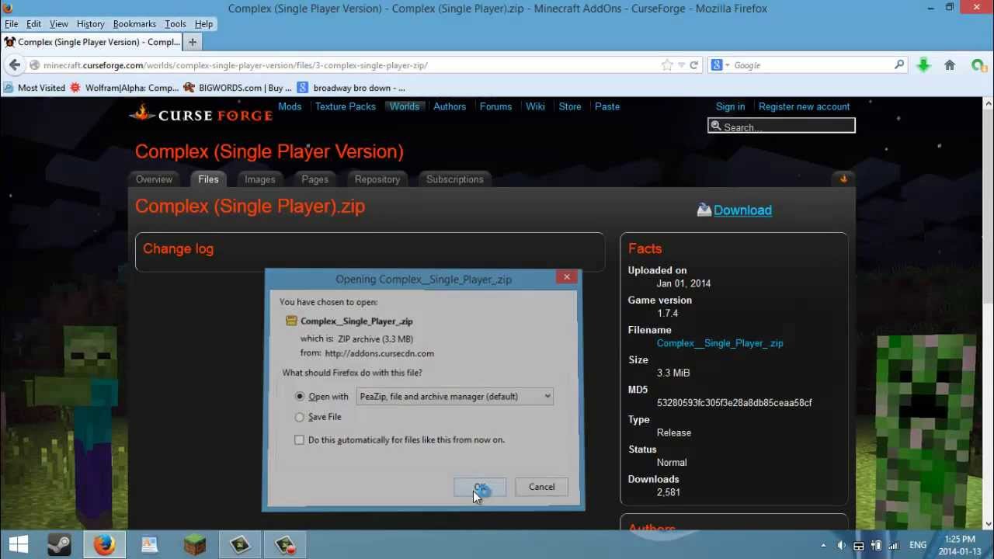Click the address bar URL
Image resolution: width=994 pixels, height=559 pixels.
tap(235, 65)
